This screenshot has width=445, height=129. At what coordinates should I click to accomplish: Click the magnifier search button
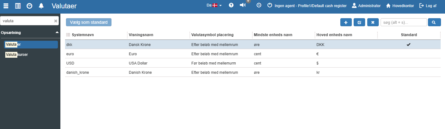pos(434,22)
